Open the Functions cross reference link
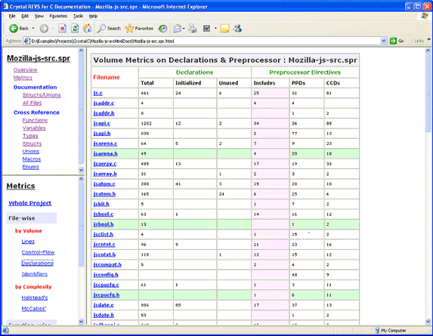Screen dimensions: 433x336 [x=35, y=120]
